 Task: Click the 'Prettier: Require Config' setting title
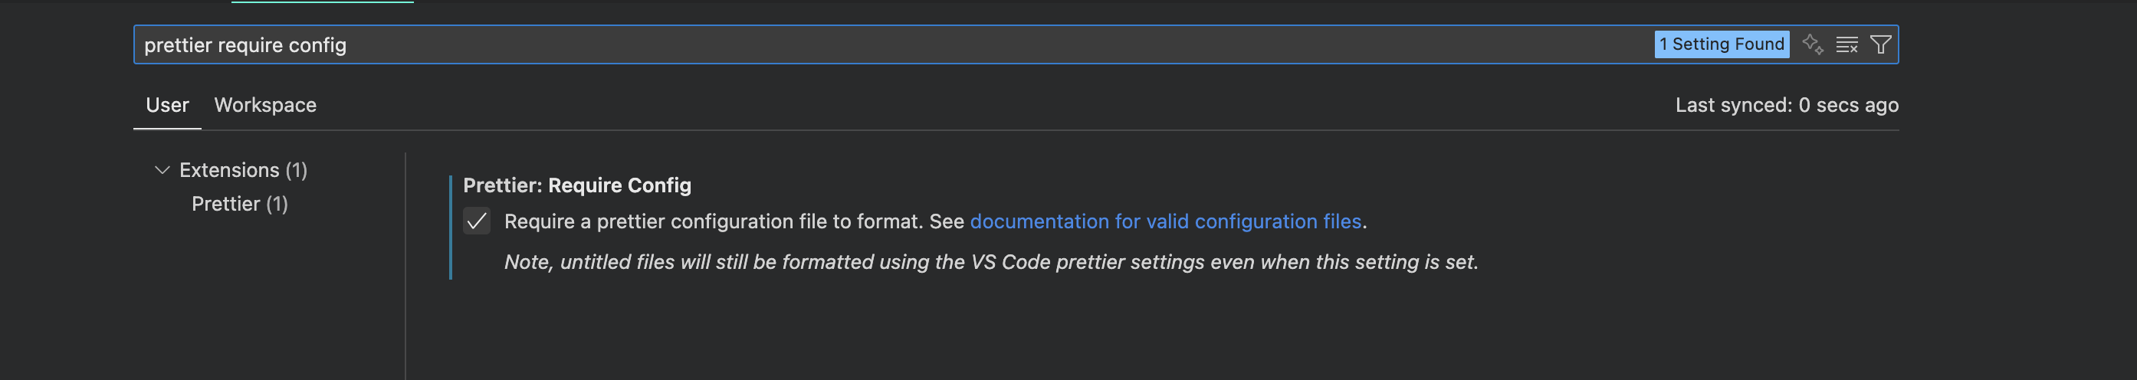pyautogui.click(x=576, y=185)
